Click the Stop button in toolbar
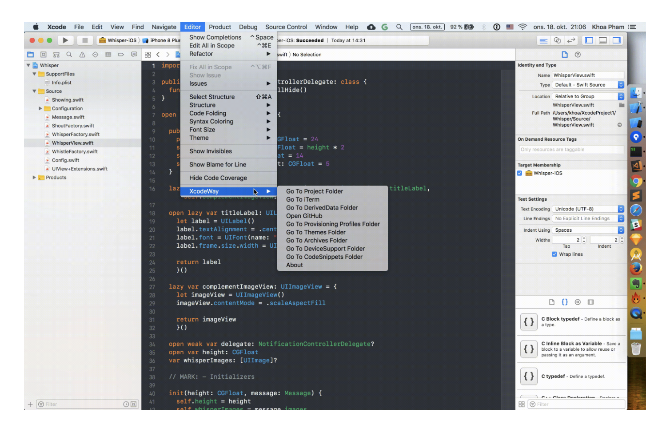 click(x=84, y=40)
